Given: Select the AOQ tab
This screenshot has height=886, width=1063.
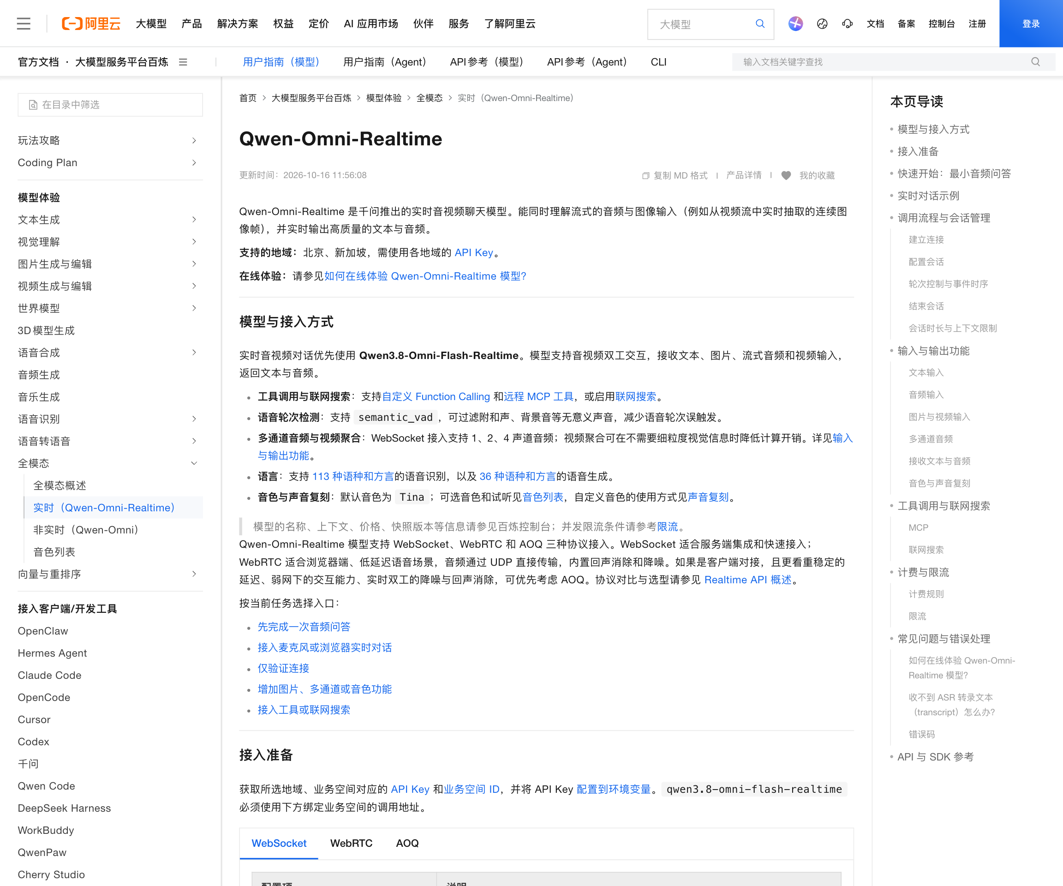Looking at the screenshot, I should [407, 843].
